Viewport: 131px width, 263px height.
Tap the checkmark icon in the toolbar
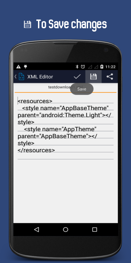click(x=77, y=77)
